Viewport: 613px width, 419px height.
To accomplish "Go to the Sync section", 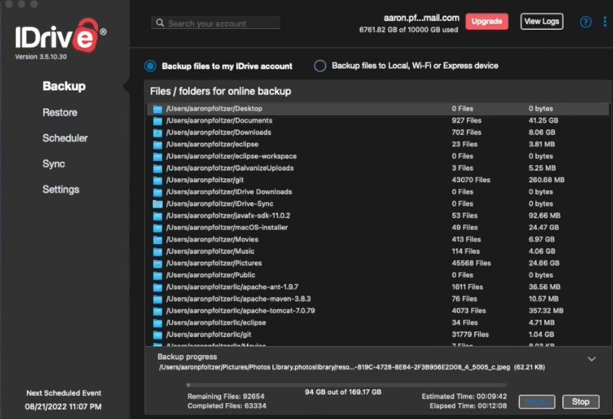I will pyautogui.click(x=53, y=164).
